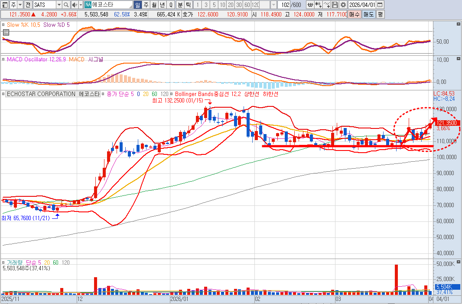Open the SATS ticker dropdown arrow
462x304 pixels.
click(x=59, y=5)
